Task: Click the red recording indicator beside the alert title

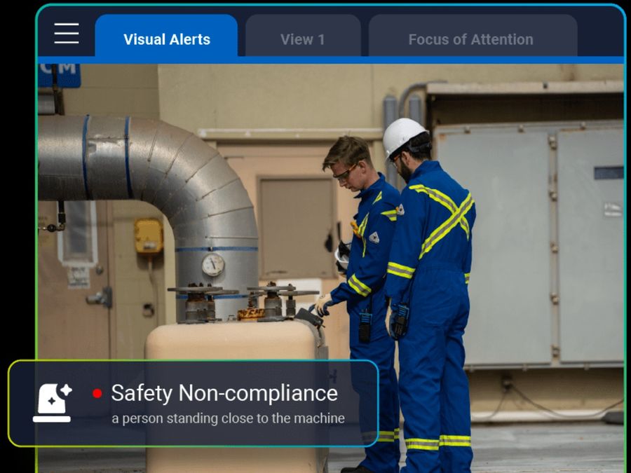Action: click(x=97, y=394)
